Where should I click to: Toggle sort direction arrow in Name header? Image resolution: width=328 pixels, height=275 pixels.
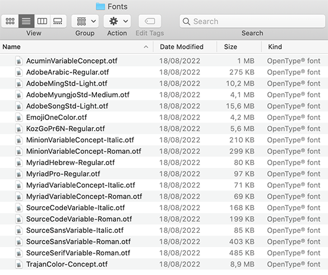pos(146,47)
